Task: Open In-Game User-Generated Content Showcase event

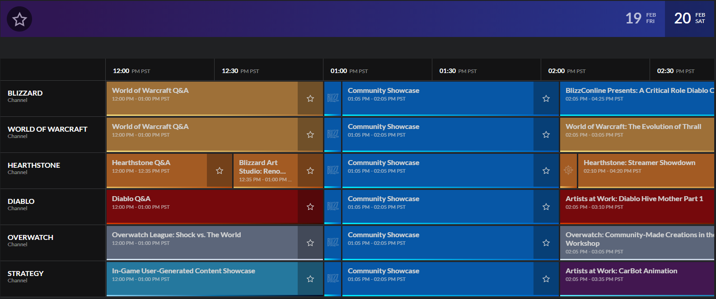Action: (202, 279)
